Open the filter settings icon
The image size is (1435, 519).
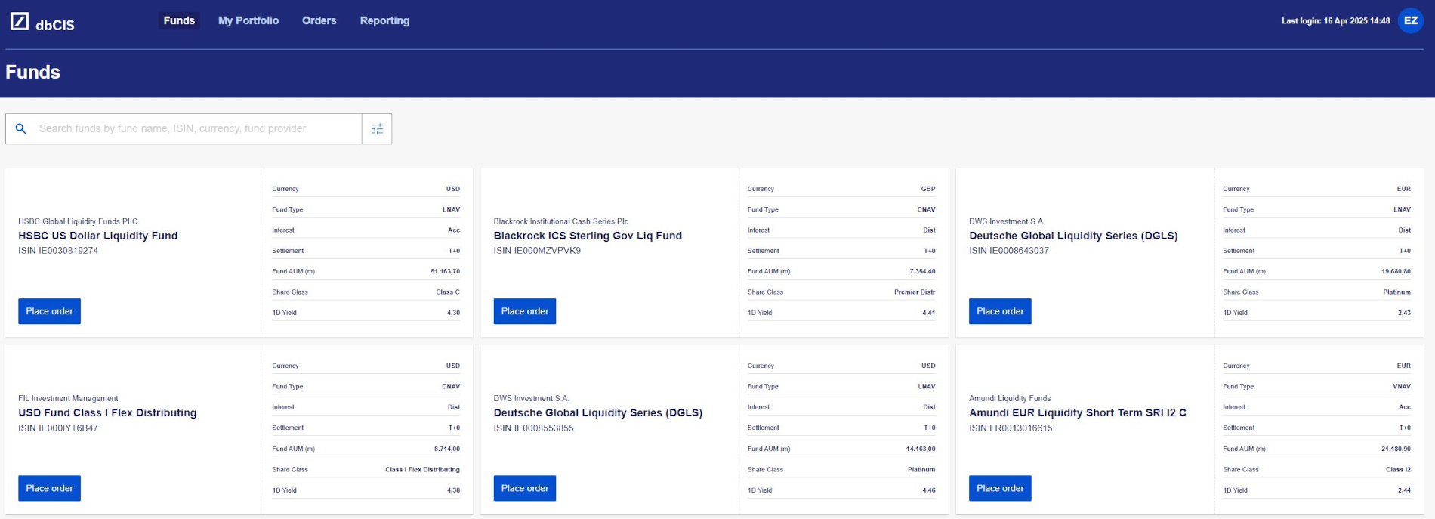tap(377, 129)
